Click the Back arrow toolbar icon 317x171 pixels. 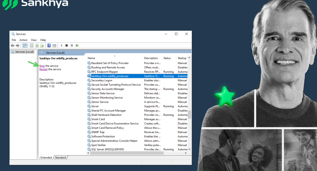pyautogui.click(x=12, y=45)
